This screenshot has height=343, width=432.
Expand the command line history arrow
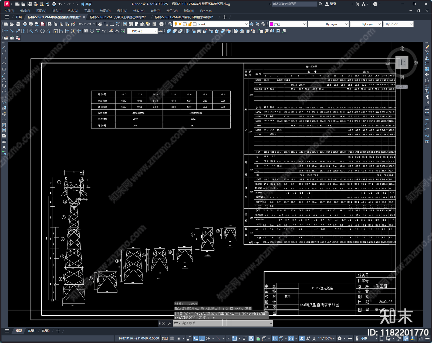coord(271,323)
